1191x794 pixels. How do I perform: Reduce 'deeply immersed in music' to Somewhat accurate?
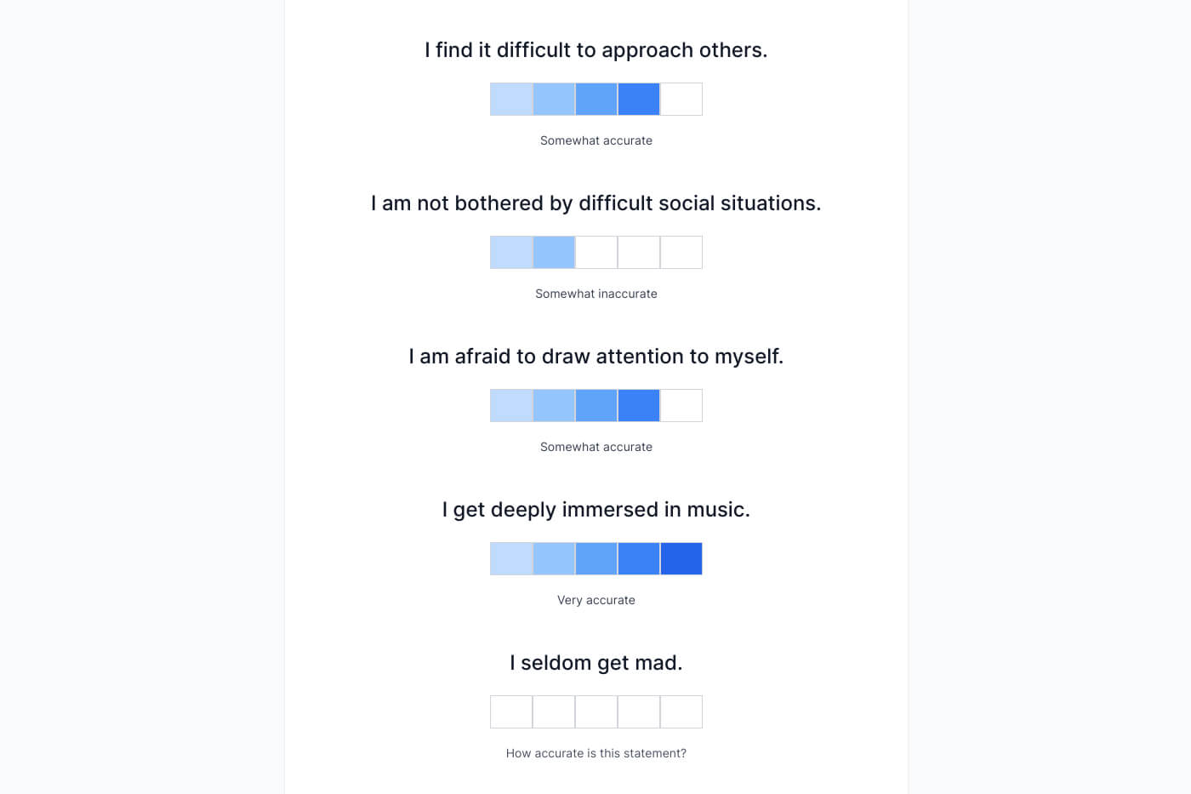639,558
